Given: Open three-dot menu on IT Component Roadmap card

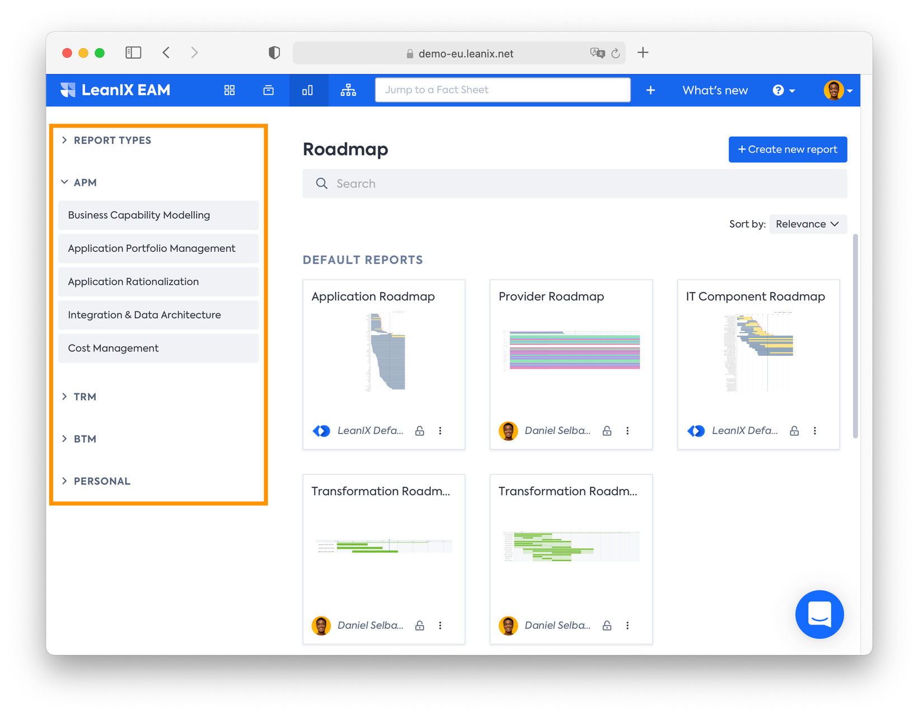Looking at the screenshot, I should (x=815, y=431).
